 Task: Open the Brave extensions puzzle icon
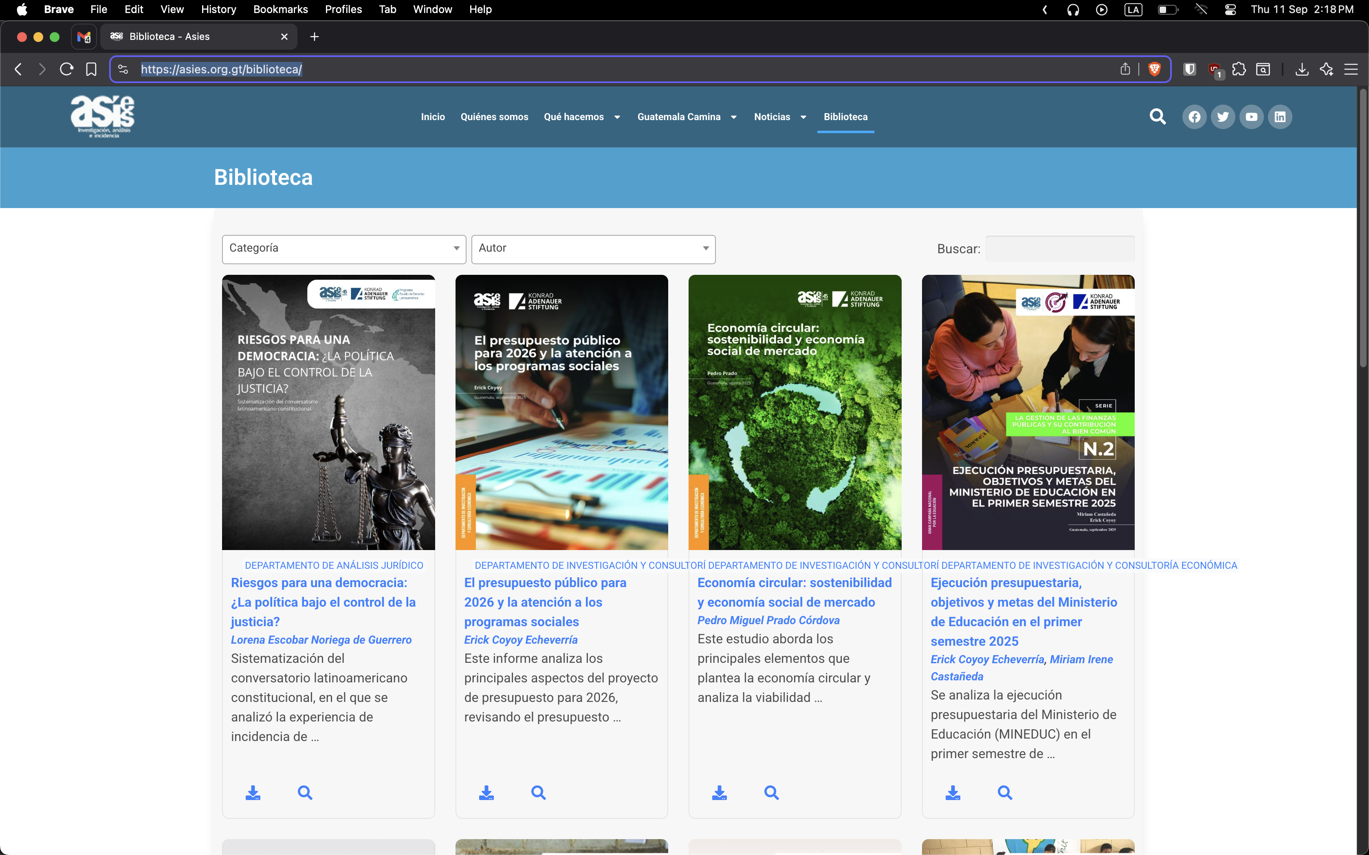1239,69
